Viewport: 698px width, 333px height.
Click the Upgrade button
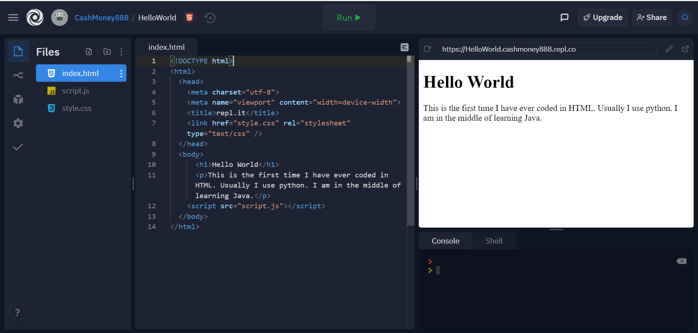click(x=603, y=17)
